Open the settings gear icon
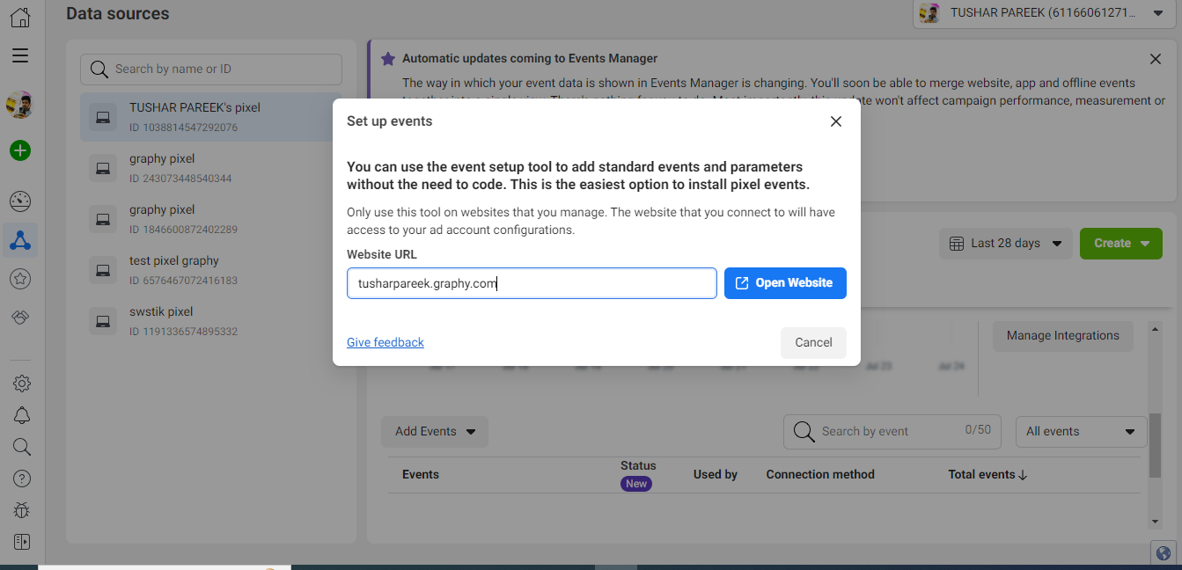Image resolution: width=1182 pixels, height=570 pixels. click(x=22, y=384)
